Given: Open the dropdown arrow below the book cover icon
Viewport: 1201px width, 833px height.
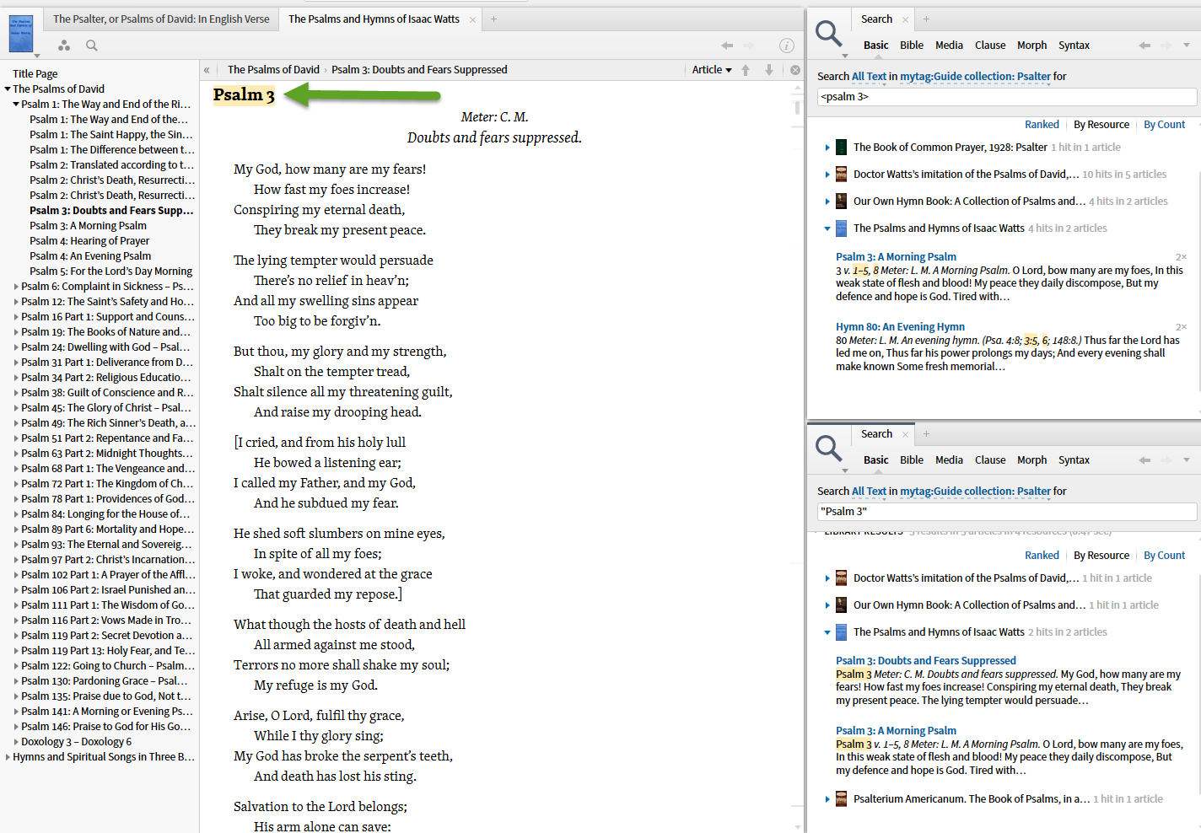Looking at the screenshot, I should (x=37, y=56).
